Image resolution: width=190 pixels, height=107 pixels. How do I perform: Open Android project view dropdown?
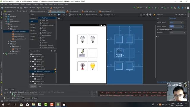pyautogui.click(x=9, y=11)
